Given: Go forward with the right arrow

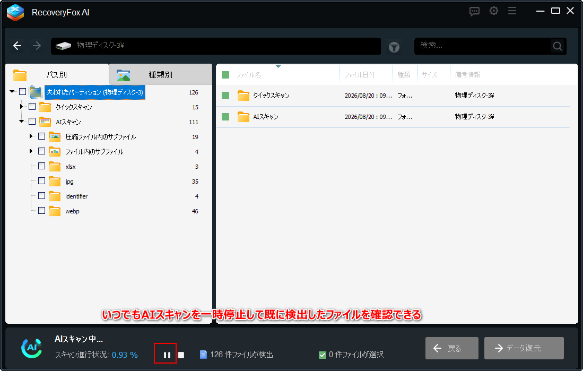Looking at the screenshot, I should pyautogui.click(x=37, y=46).
